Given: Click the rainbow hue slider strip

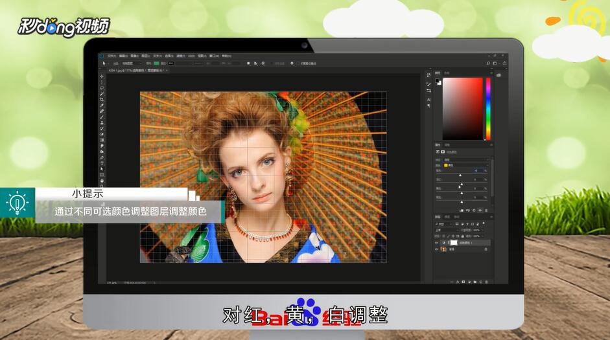Looking at the screenshot, I should pyautogui.click(x=488, y=109).
